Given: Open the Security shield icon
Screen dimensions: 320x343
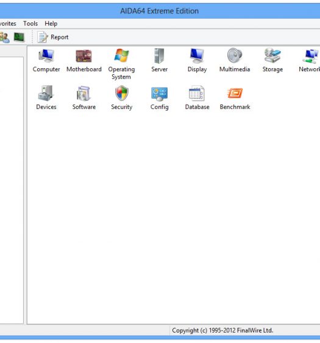Looking at the screenshot, I should pyautogui.click(x=122, y=93).
